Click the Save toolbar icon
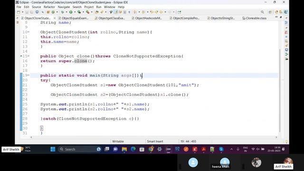 pyautogui.click(x=27, y=12)
